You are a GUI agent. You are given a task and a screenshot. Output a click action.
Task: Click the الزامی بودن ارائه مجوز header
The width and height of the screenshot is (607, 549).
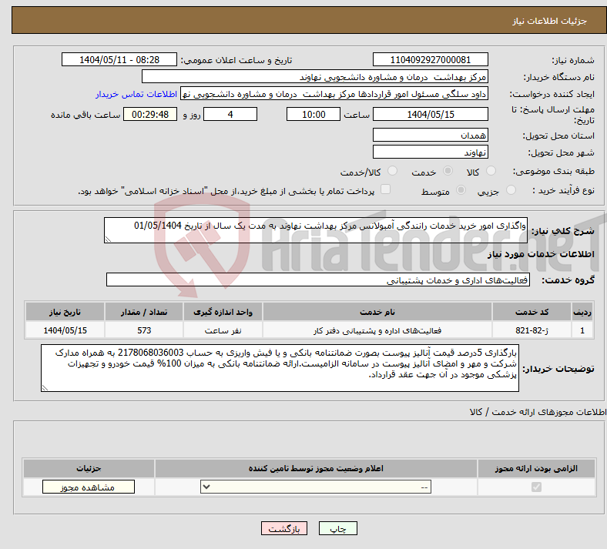536,468
